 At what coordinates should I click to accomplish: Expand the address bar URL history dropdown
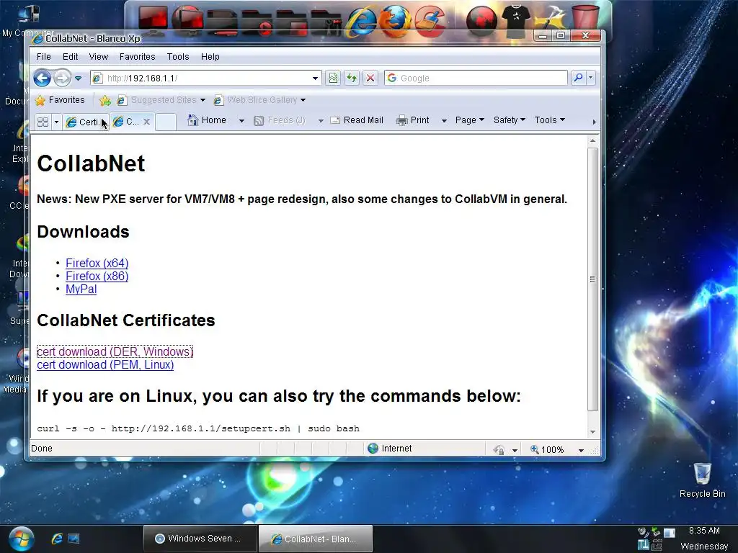[x=316, y=78]
